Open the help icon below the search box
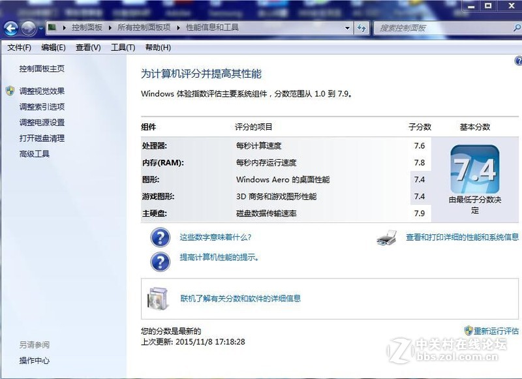 coord(518,61)
